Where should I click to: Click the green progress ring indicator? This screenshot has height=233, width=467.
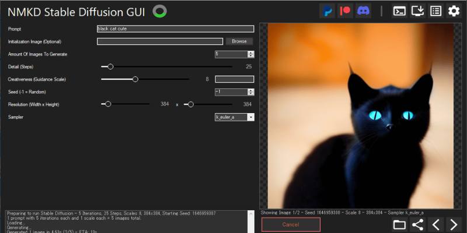click(x=159, y=11)
